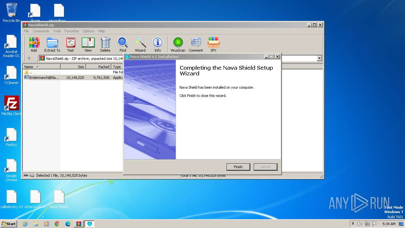Viewport: 405px width, 228px height.
Task: Open Action Center flag icon
Action: tap(375, 224)
